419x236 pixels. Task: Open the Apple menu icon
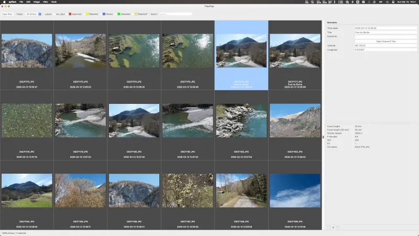(3, 2)
